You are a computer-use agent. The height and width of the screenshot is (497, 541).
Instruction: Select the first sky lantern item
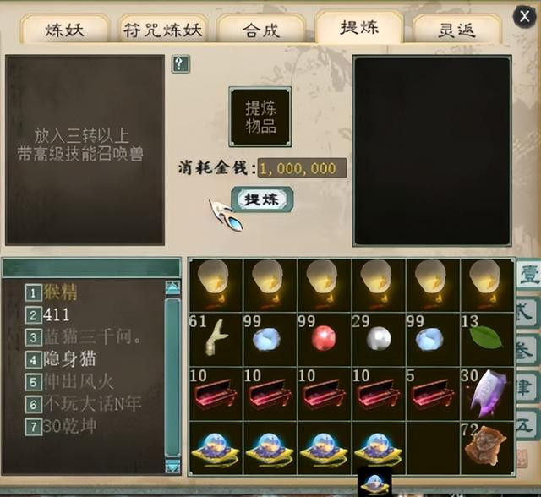click(x=216, y=286)
